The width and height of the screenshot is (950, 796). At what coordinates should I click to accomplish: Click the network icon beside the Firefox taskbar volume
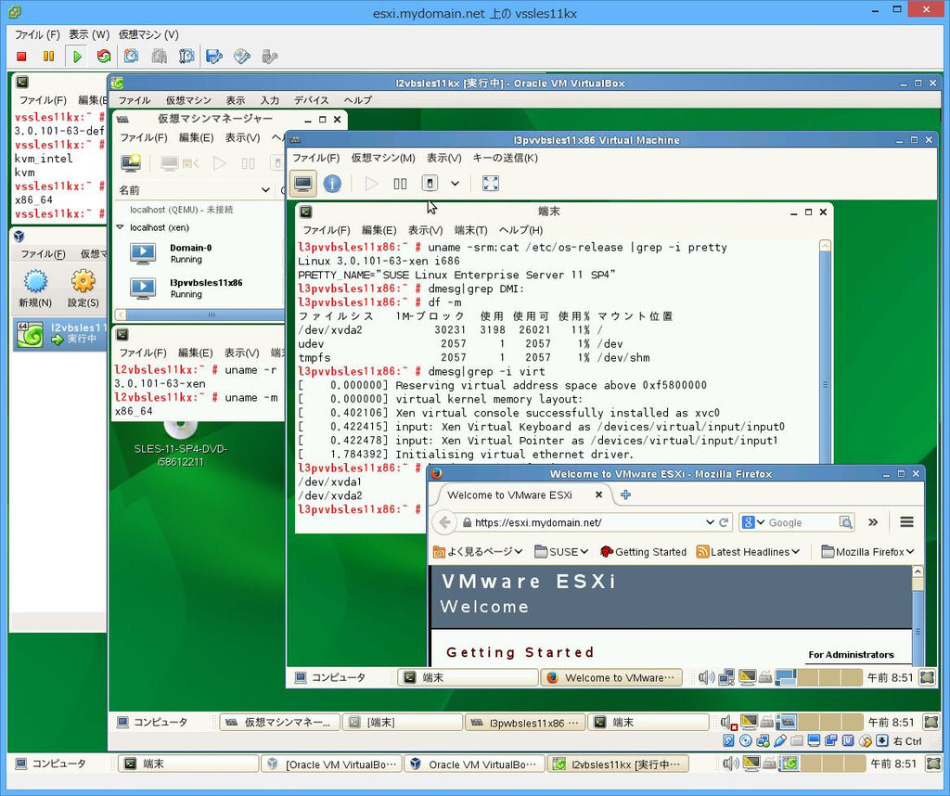(x=725, y=677)
